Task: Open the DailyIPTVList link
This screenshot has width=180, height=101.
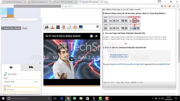Action: (164, 64)
